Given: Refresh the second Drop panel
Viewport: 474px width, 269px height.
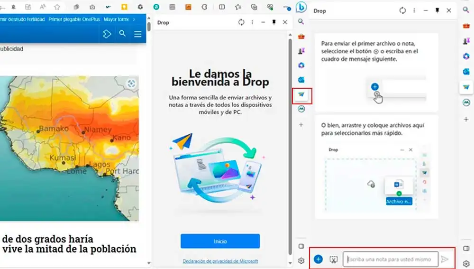Looking at the screenshot, I should [x=402, y=10].
